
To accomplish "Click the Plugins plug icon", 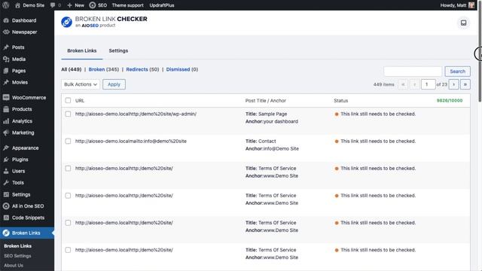I will [6, 160].
